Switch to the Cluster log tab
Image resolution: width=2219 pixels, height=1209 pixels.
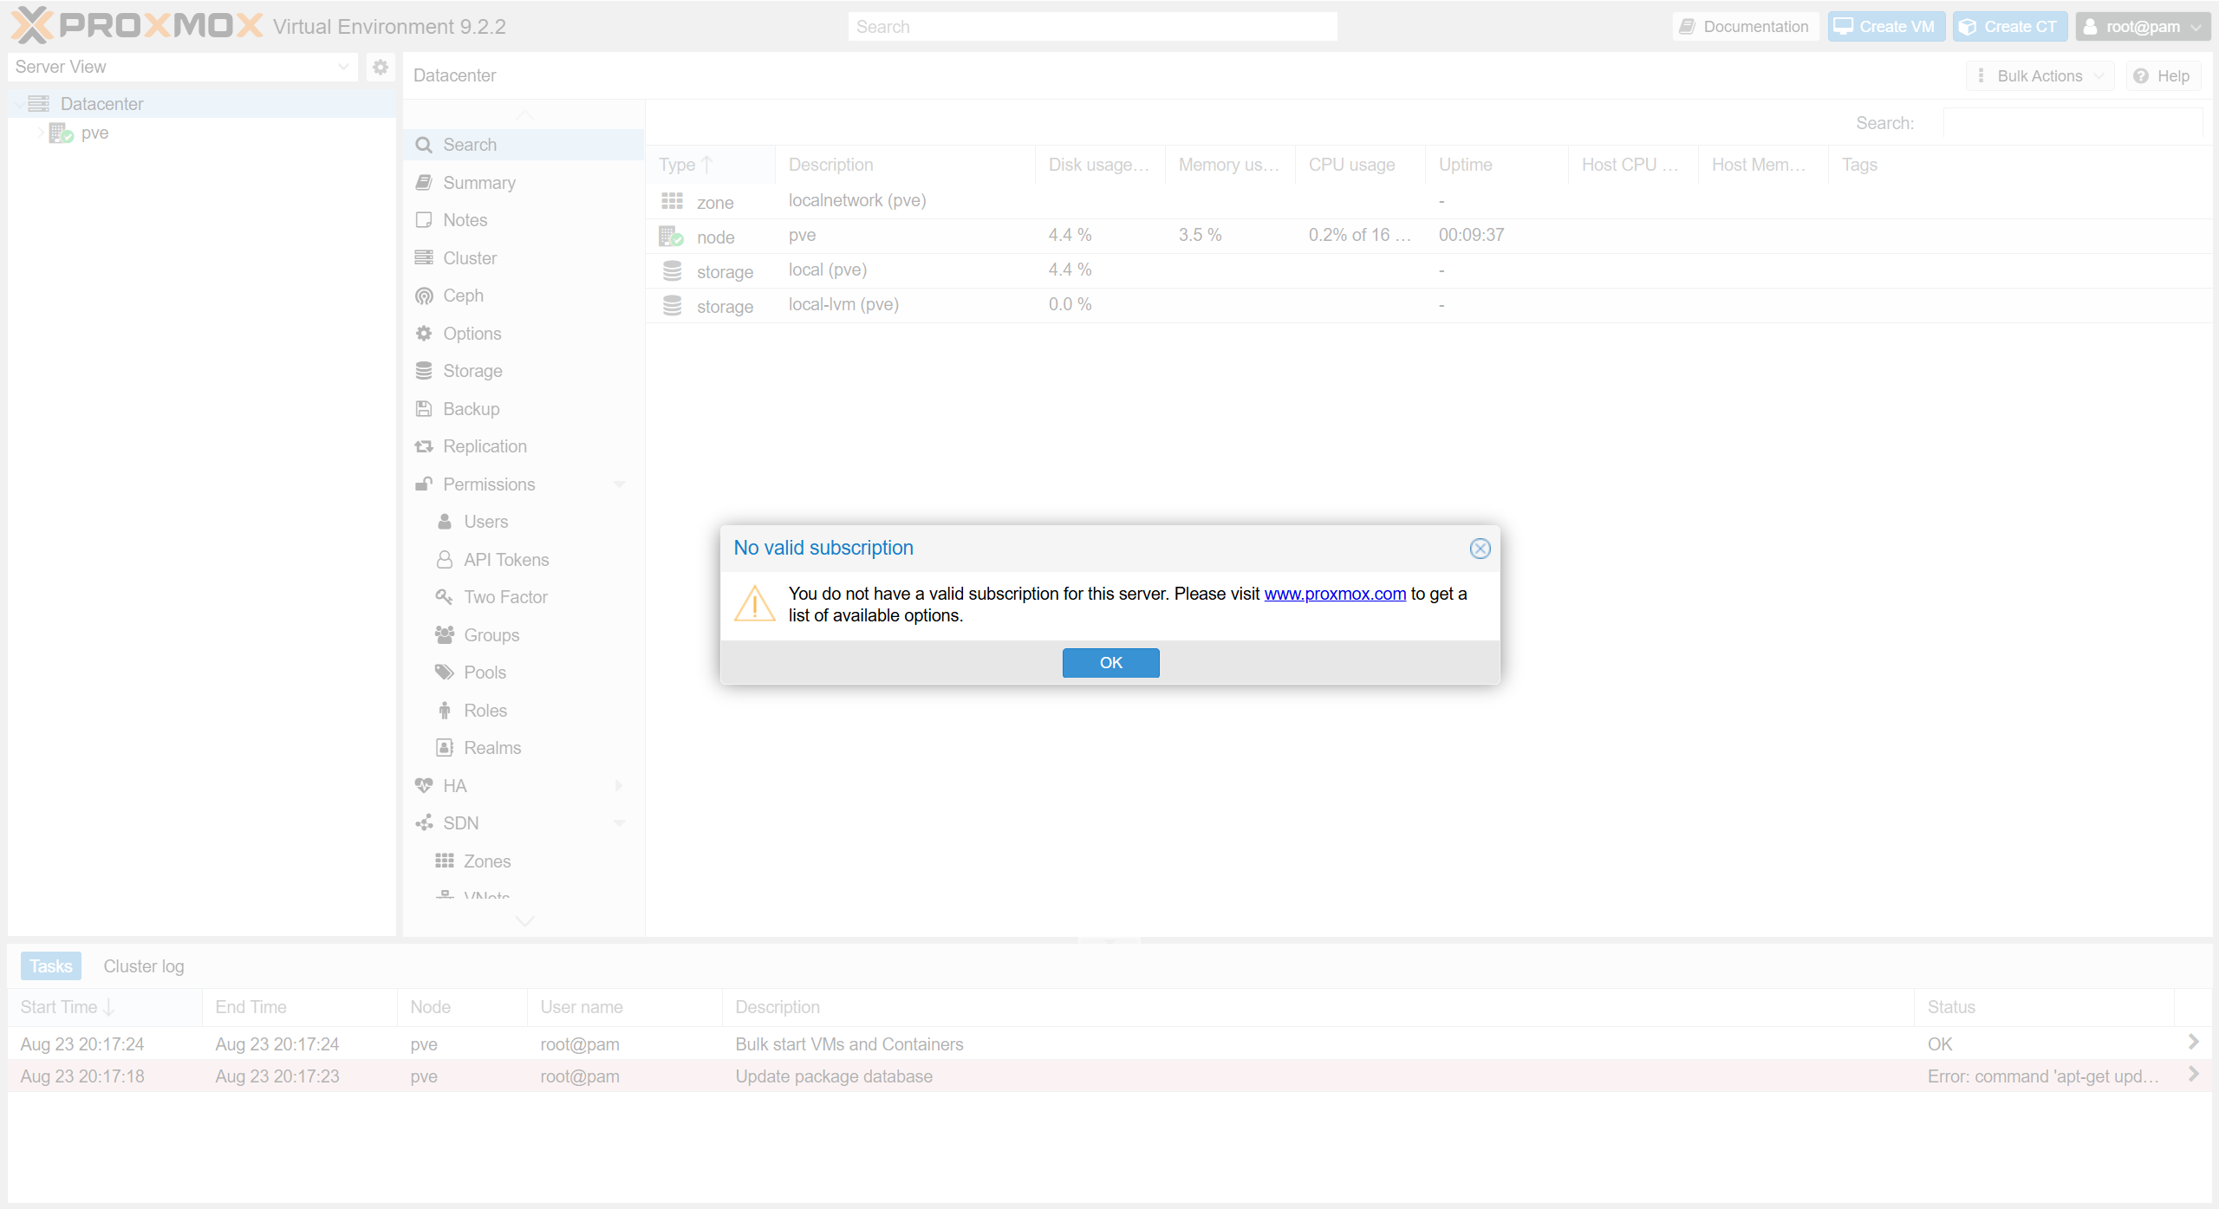tap(144, 966)
